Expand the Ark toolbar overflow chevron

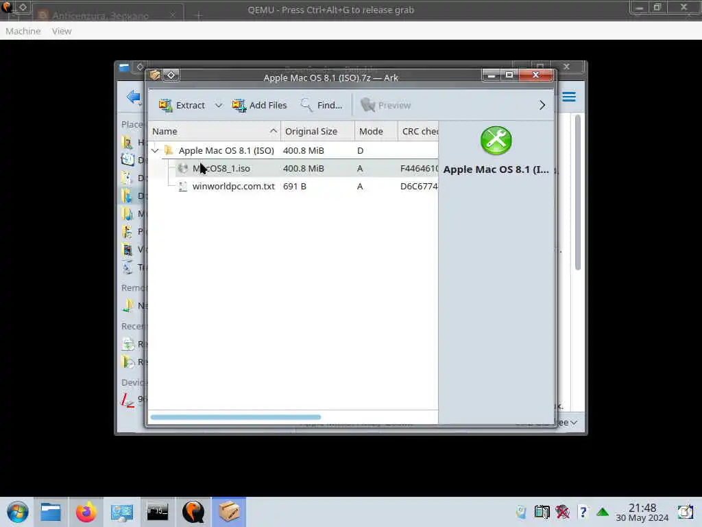(x=542, y=105)
